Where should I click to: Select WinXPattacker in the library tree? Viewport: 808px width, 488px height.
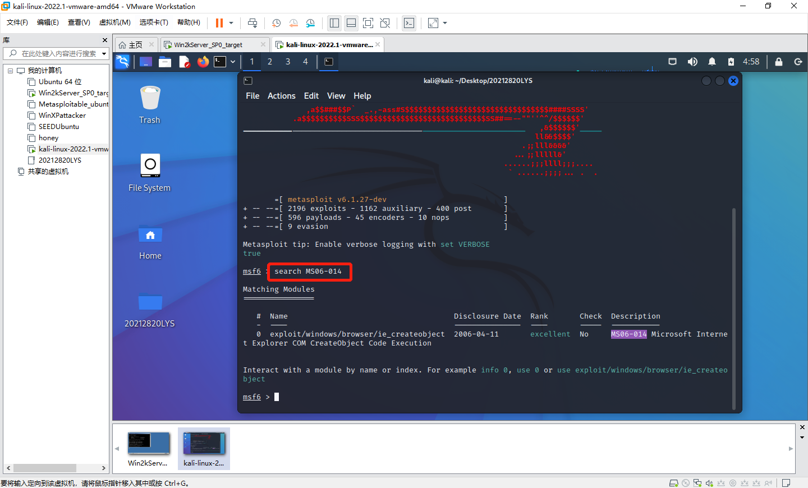point(62,116)
